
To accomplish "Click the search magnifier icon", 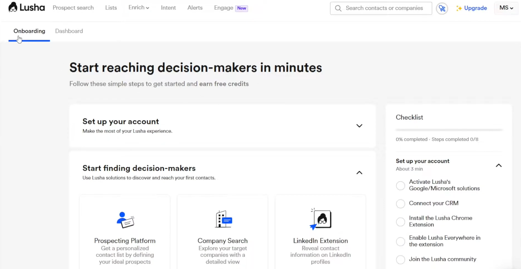I will (338, 8).
